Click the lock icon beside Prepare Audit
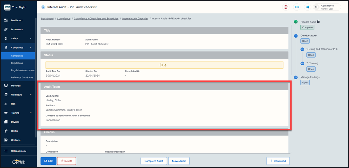This screenshot has width=349, height=168. point(318,22)
